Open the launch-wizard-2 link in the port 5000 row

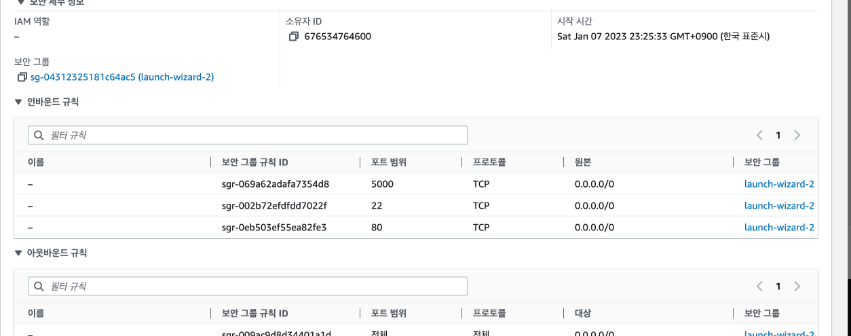pyautogui.click(x=779, y=184)
